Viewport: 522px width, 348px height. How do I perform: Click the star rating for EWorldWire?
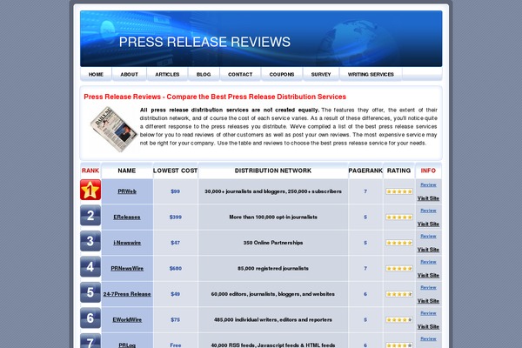399,319
